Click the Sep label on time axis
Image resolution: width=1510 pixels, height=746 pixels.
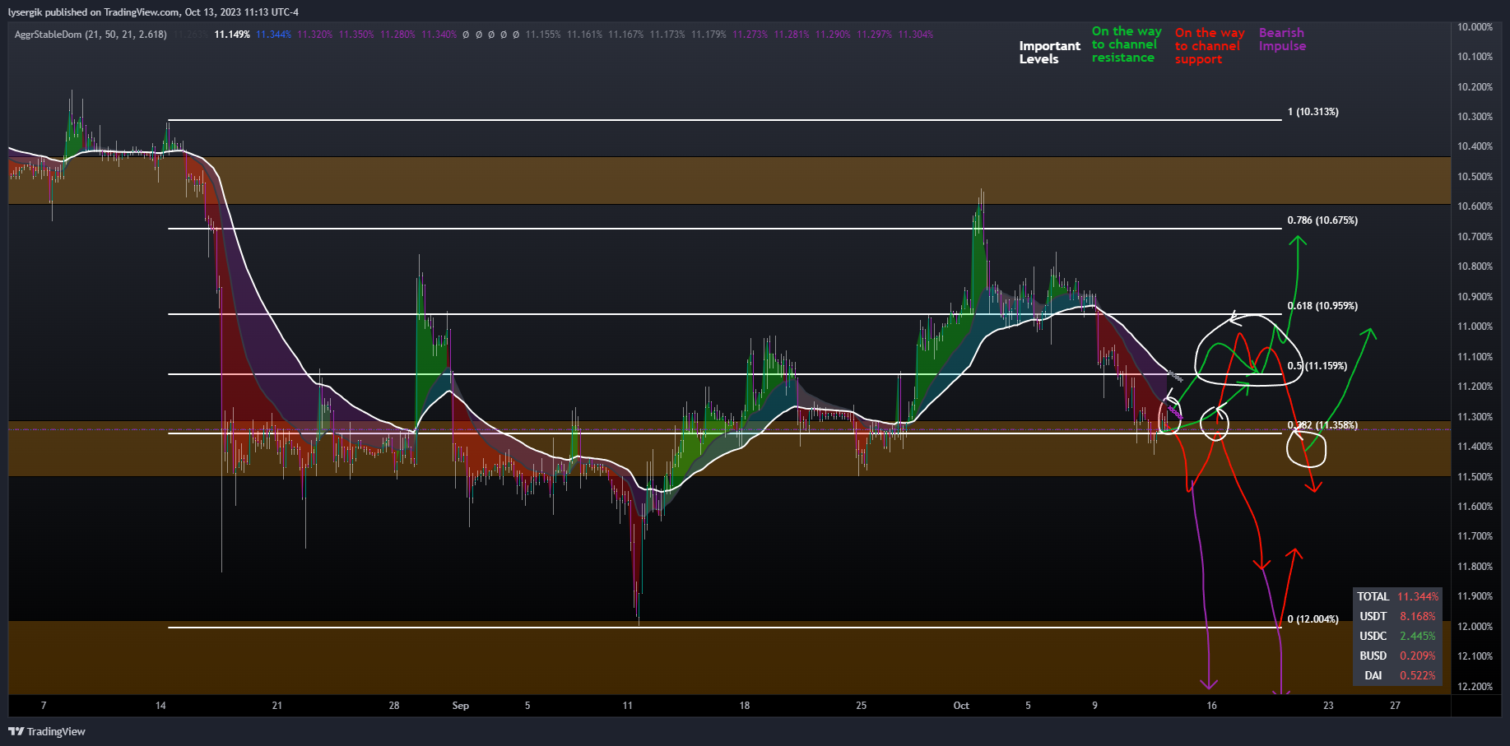pyautogui.click(x=461, y=706)
